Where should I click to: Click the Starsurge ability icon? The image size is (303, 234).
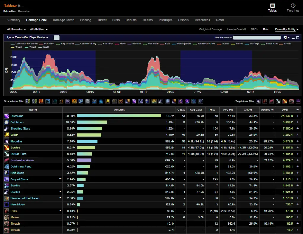pyautogui.click(x=7, y=116)
